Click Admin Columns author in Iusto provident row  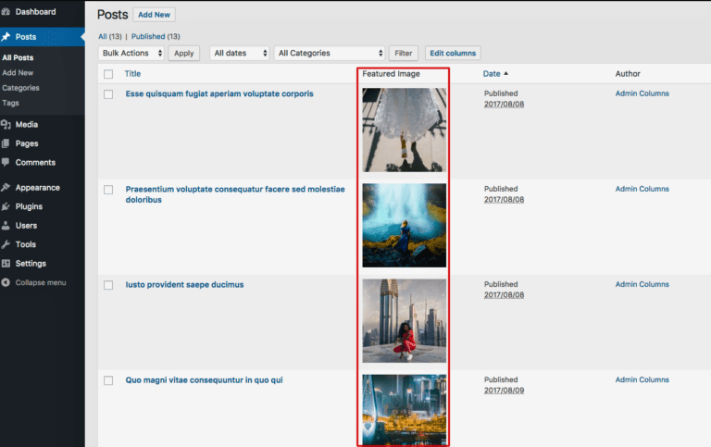point(642,284)
